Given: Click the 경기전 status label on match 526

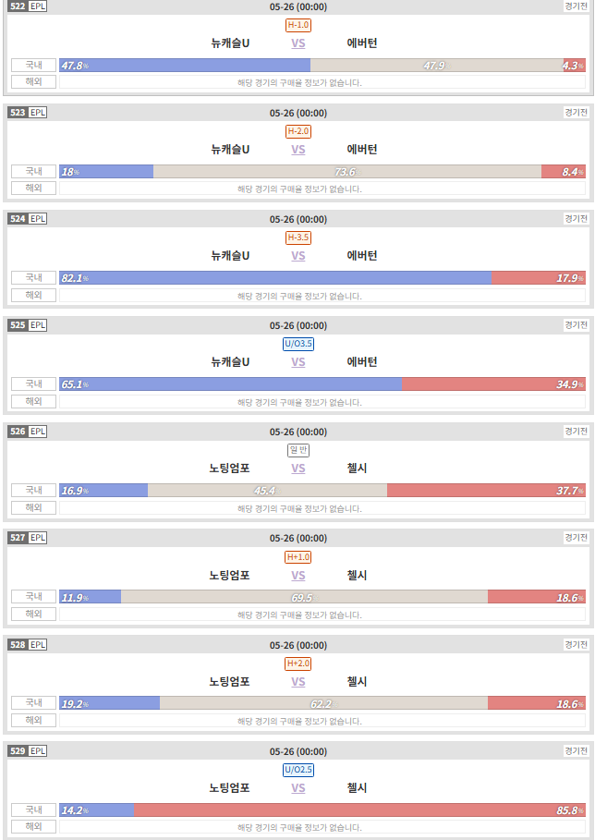Looking at the screenshot, I should (x=577, y=432).
